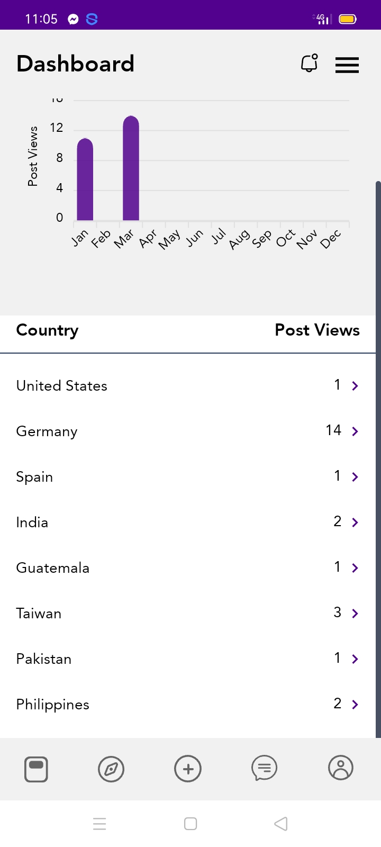
Task: Open the chat messages icon
Action: point(264,768)
